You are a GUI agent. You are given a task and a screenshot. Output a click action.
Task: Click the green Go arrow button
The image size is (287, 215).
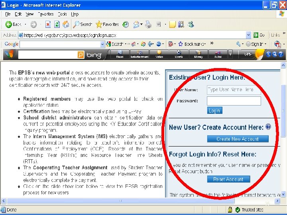(x=259, y=35)
